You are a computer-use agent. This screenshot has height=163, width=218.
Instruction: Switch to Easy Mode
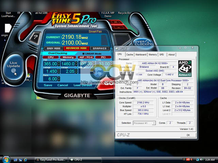53,48
